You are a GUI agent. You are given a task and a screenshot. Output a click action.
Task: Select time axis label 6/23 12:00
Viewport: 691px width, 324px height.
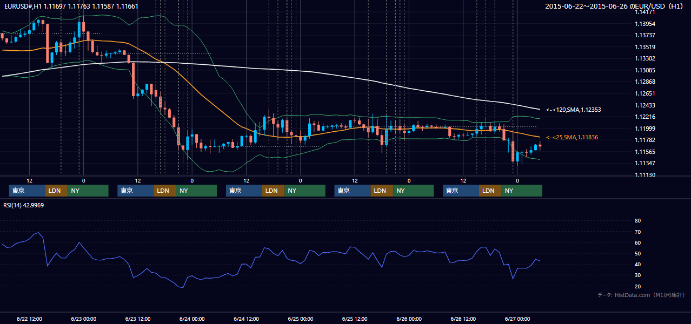pyautogui.click(x=137, y=319)
